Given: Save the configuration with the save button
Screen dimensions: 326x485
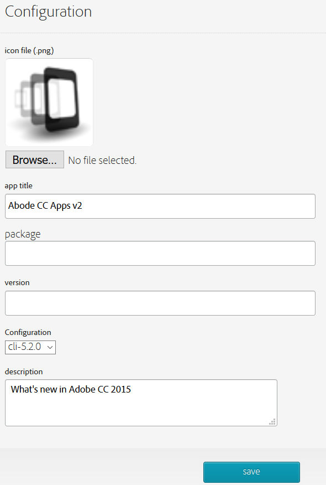Looking at the screenshot, I should pos(251,472).
